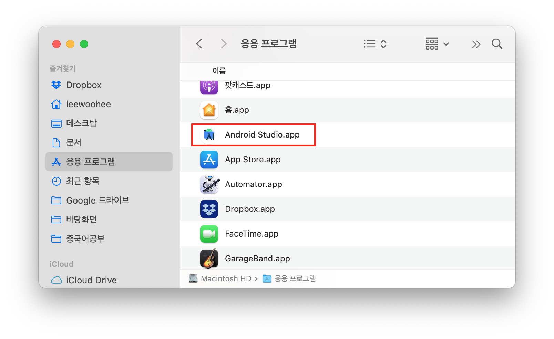
Task: Open the Podcasts app icon (팟캐스트.app)
Action: pos(209,87)
